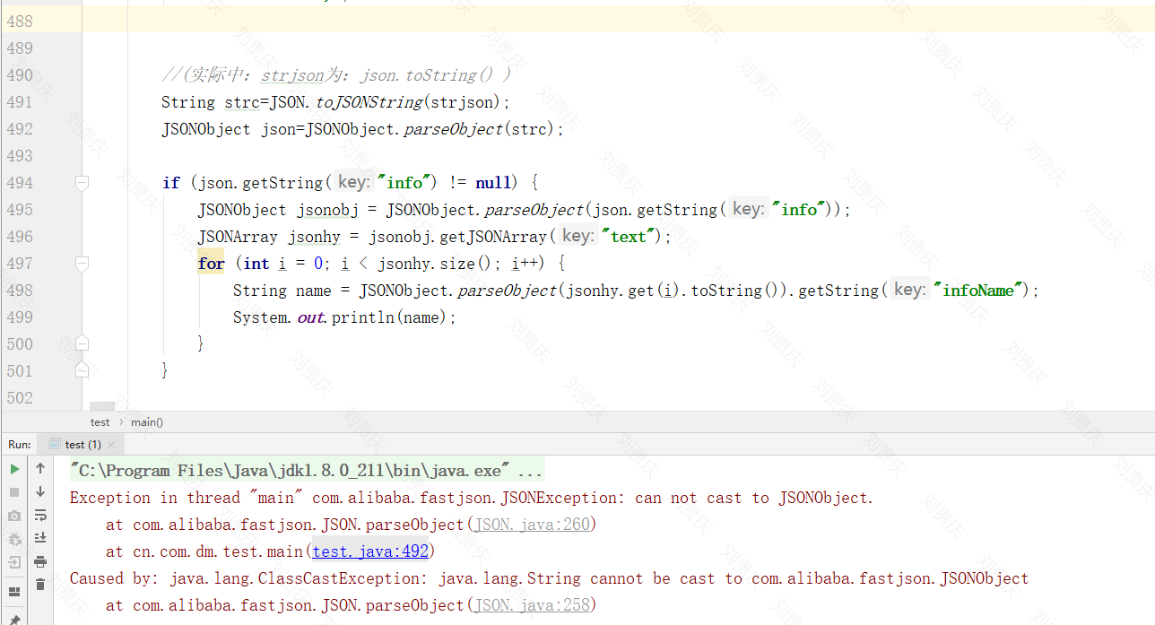Viewport: 1155px width, 625px height.
Task: Collapse the if block at line 494
Action: pyautogui.click(x=82, y=182)
